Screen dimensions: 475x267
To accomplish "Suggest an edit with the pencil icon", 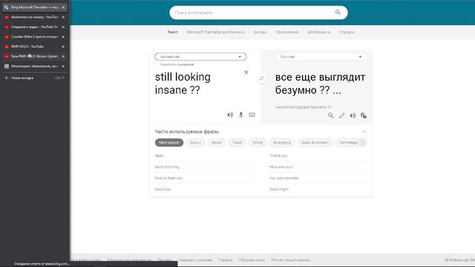I will click(341, 116).
